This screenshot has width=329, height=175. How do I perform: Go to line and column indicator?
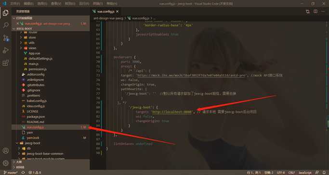coord(254,173)
